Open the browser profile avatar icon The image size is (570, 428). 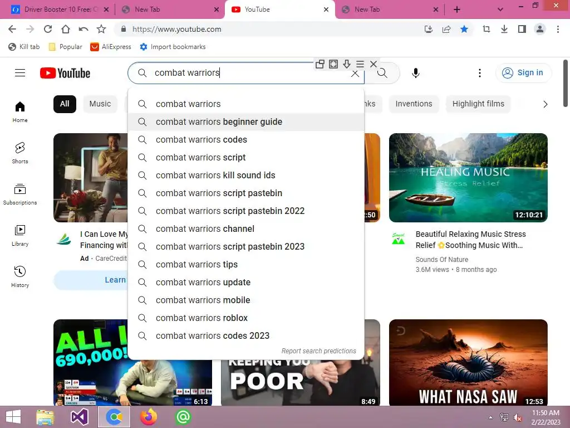(540, 29)
